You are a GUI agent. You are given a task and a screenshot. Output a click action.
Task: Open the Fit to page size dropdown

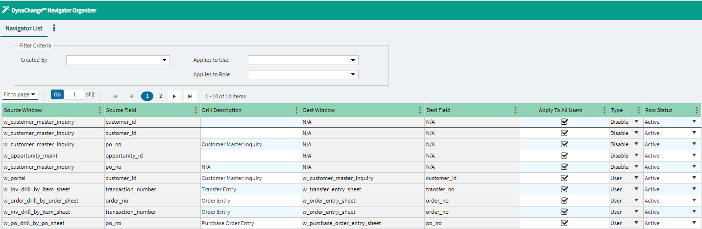20,94
